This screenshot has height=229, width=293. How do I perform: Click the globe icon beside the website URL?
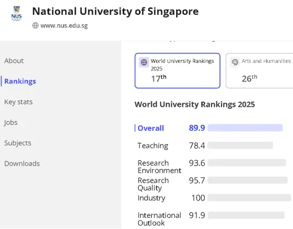pos(35,25)
